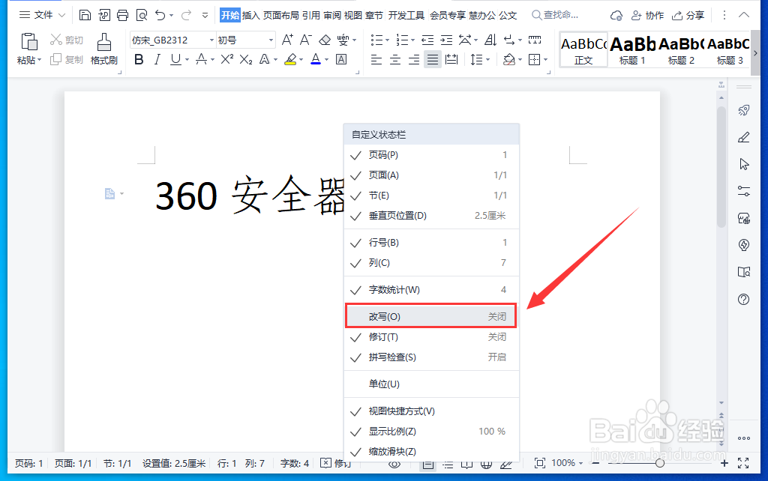Click the Decrease Indent icon
This screenshot has height=481, width=768.
(427, 40)
